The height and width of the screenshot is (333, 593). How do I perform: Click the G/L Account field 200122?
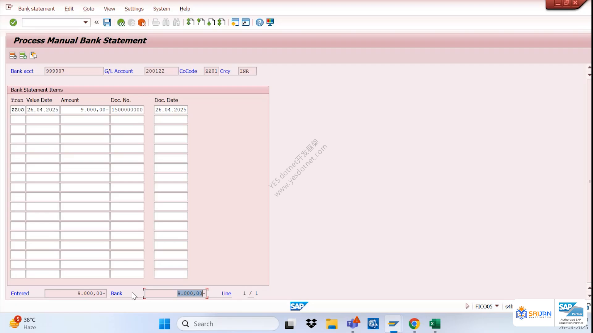coord(161,71)
